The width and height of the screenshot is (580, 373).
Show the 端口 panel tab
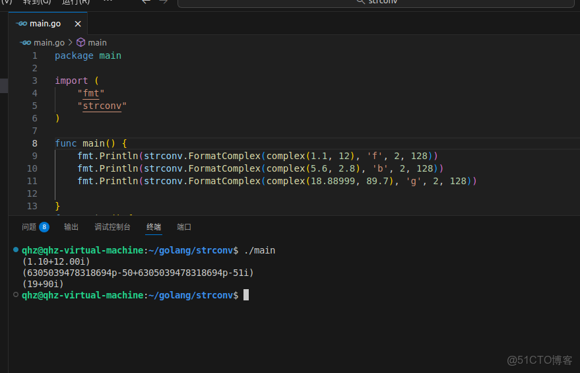[184, 227]
